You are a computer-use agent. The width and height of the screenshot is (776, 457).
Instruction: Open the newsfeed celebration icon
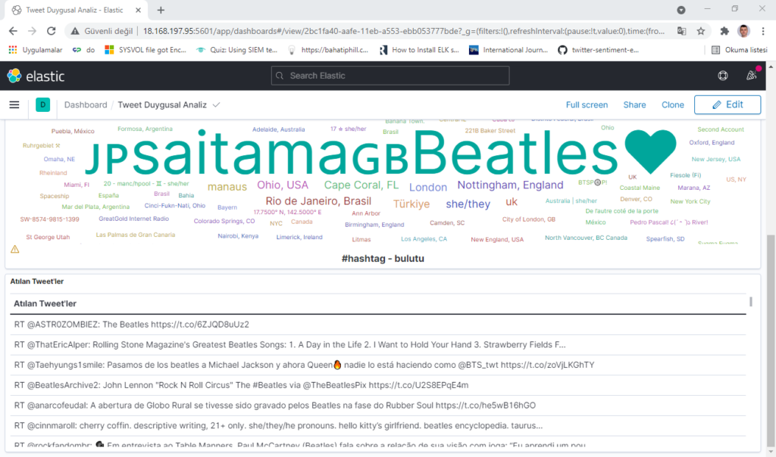click(x=751, y=75)
